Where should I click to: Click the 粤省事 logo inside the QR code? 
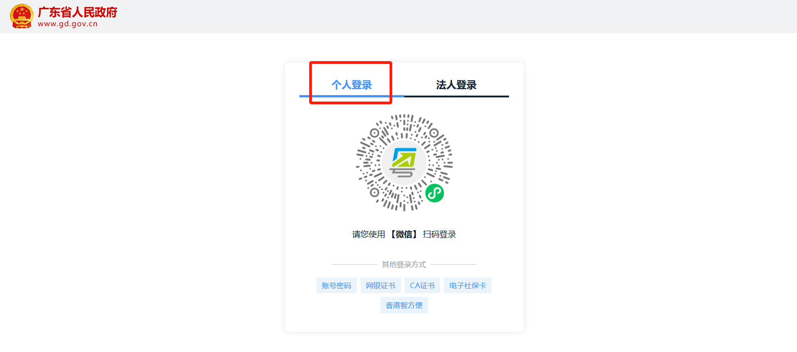click(404, 163)
